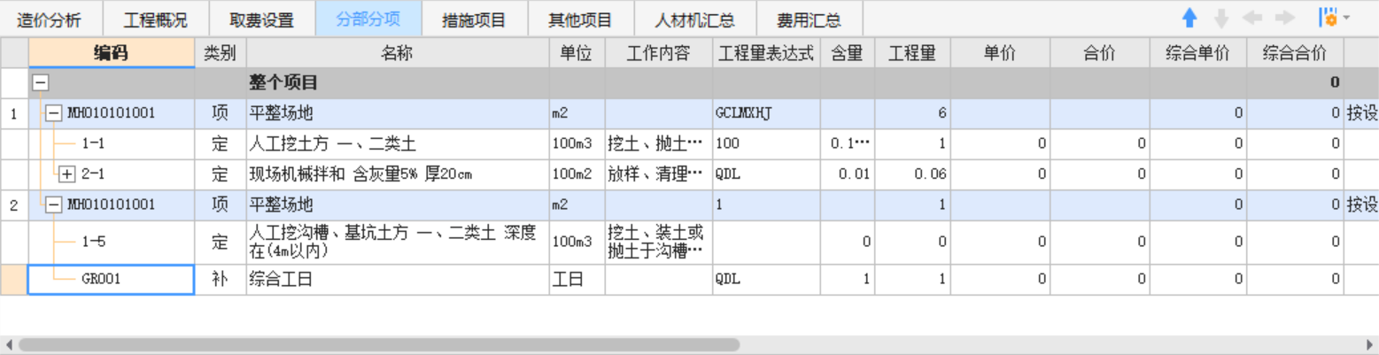This screenshot has width=1379, height=355.
Task: Select the 人工挖土方 一、二类土 name cell
Action: pyautogui.click(x=397, y=143)
